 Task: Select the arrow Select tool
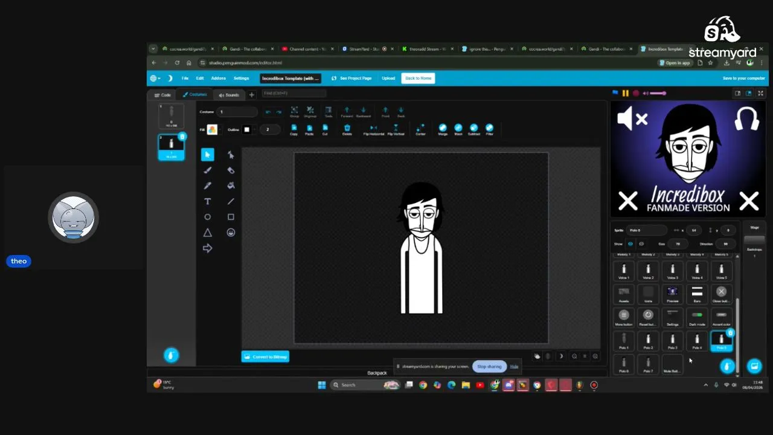coord(207,155)
